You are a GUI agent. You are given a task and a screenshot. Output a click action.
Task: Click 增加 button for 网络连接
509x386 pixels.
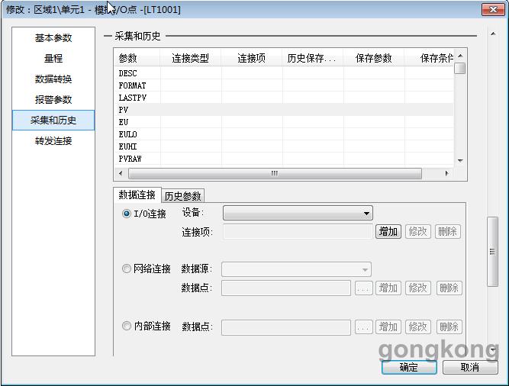pos(388,288)
